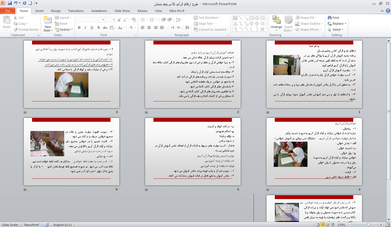Switch to the Insert tab

coord(39,11)
